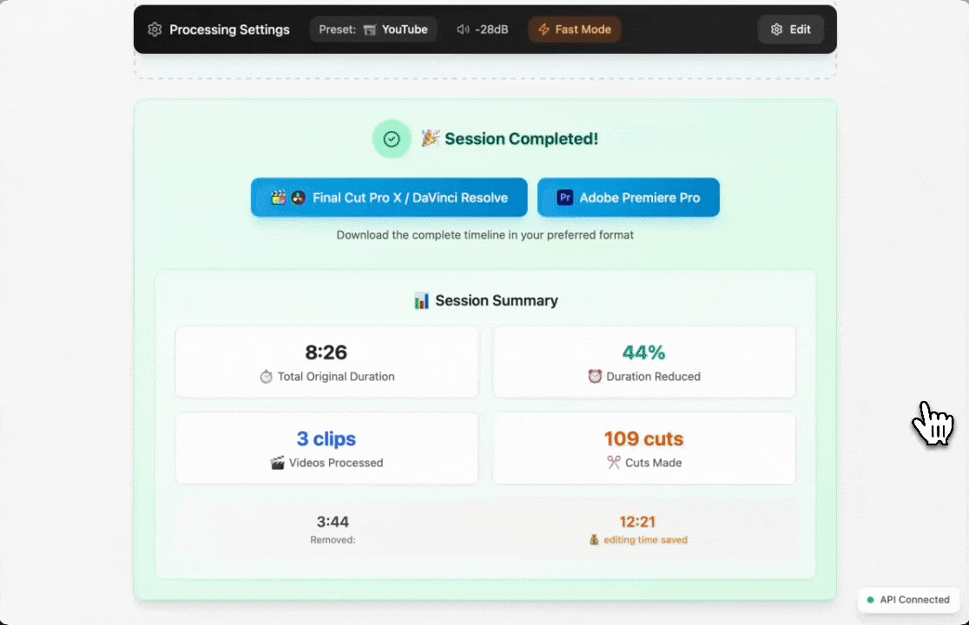Click the Session Summary heading text

click(x=497, y=300)
